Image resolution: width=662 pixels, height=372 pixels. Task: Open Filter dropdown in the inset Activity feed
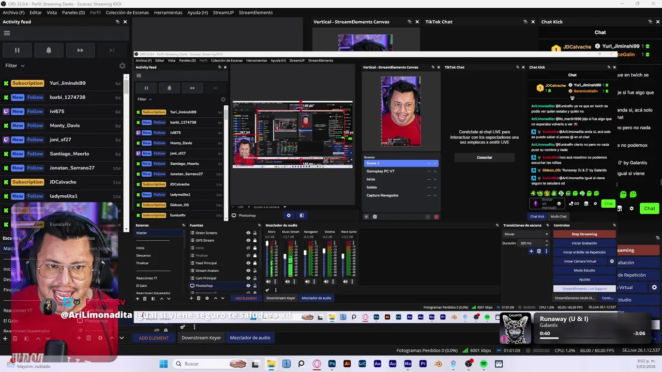[145, 99]
